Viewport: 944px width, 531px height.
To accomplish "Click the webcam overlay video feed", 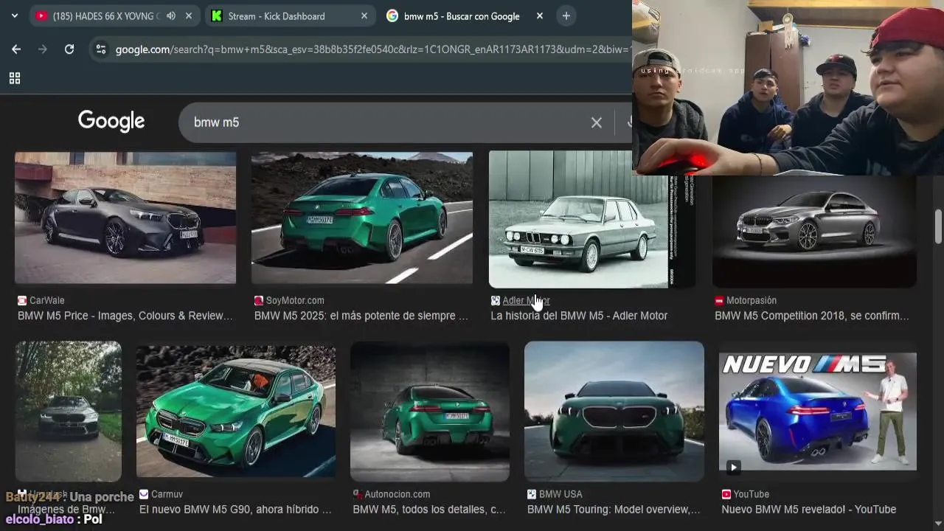I will tap(788, 88).
